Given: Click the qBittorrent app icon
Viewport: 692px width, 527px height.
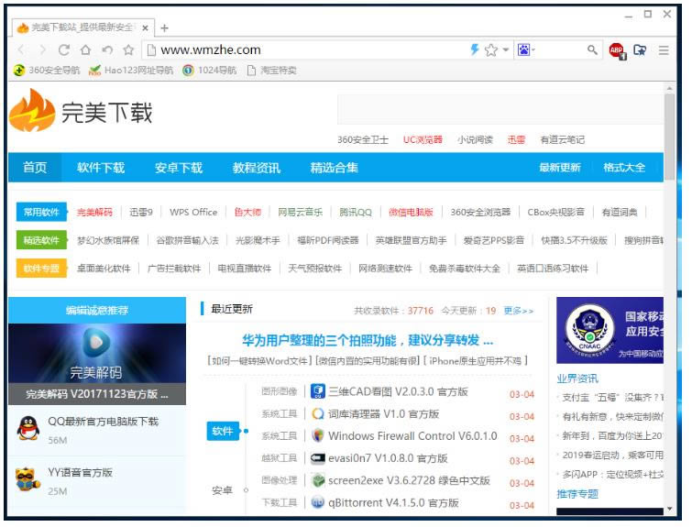Looking at the screenshot, I should [x=317, y=503].
